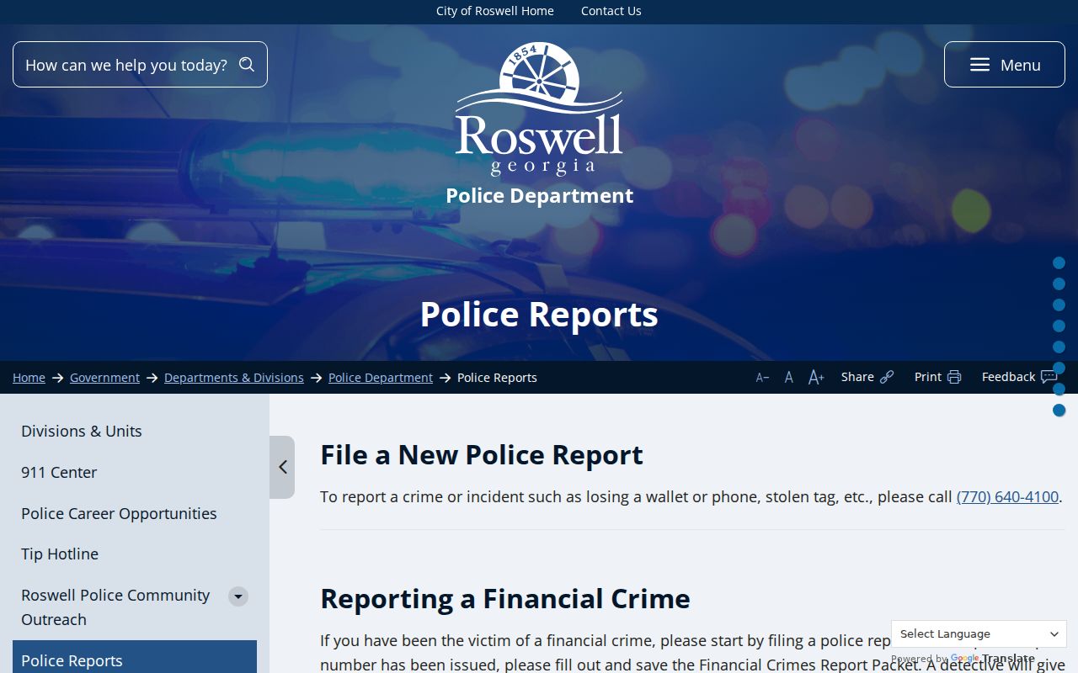Screen dimensions: 1078x673
Task: Open Police Career Opportunities sidebar item
Action: pyautogui.click(x=119, y=513)
